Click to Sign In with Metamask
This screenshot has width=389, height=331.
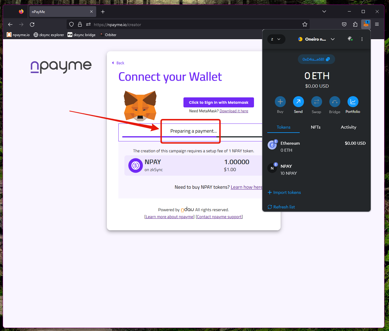point(219,103)
